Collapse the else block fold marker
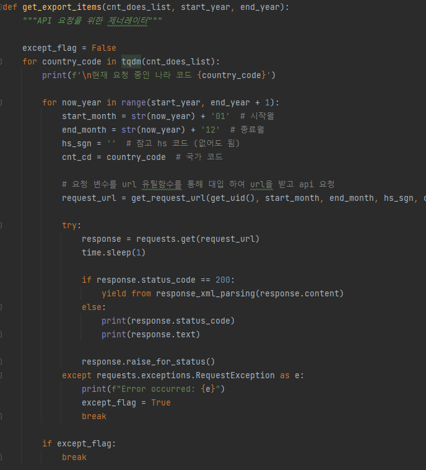The width and height of the screenshot is (426, 470). click(1, 308)
